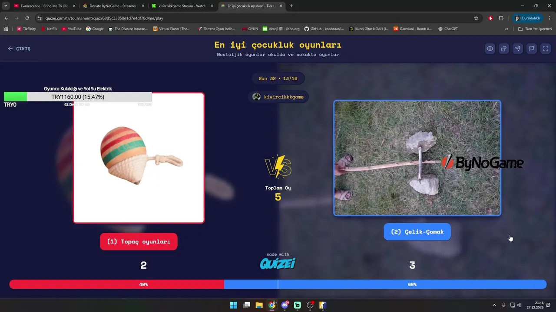This screenshot has height=312, width=556.
Task: Open the YouTube bookmark
Action: coord(71,29)
